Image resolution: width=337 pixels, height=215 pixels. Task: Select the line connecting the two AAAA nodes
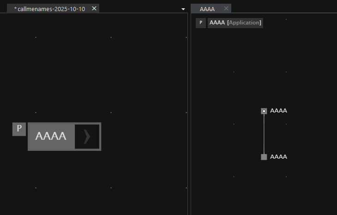(x=264, y=134)
